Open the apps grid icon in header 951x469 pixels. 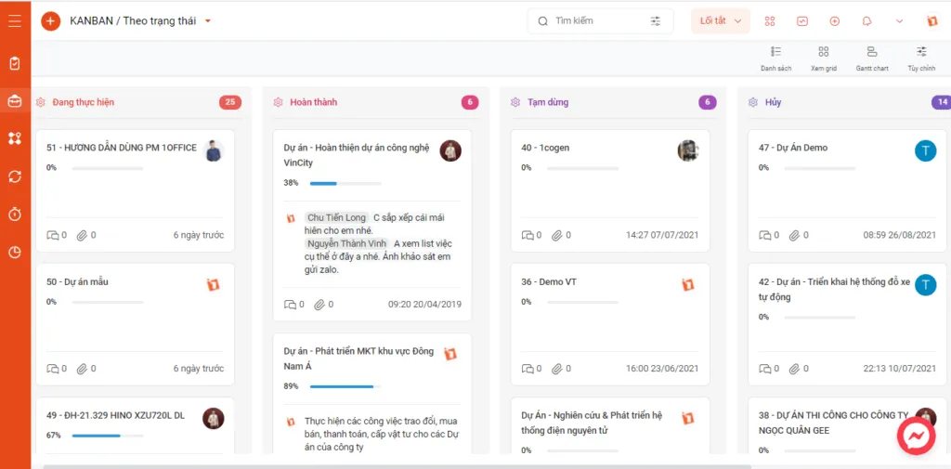tap(770, 21)
